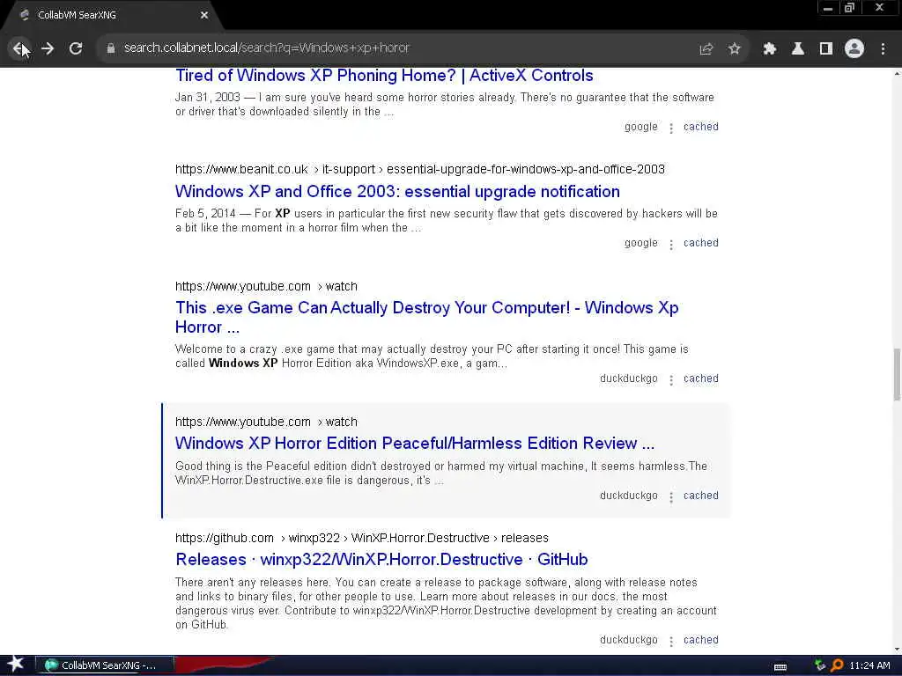Open the Extensions puzzle icon
This screenshot has height=676, width=902.
pos(770,49)
